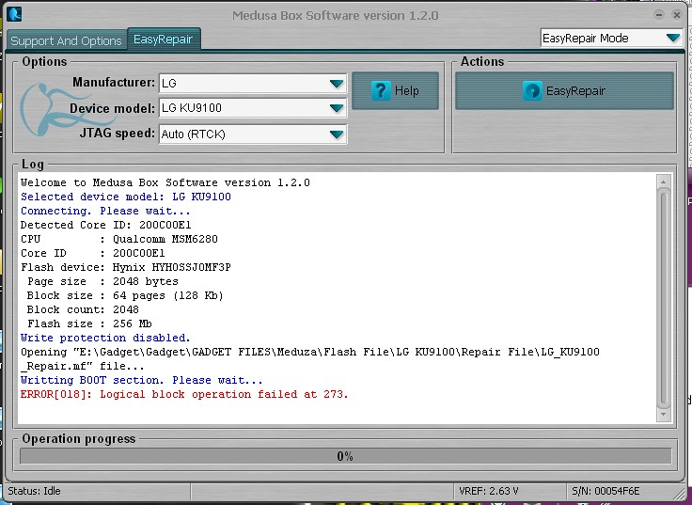692x505 pixels.
Task: Click the Manufacturer dropdown arrow
Action: point(337,84)
